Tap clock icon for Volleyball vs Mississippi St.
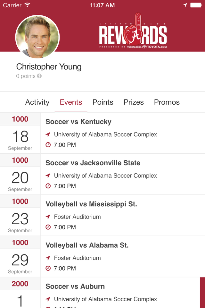This screenshot has height=308, width=205. (x=48, y=227)
